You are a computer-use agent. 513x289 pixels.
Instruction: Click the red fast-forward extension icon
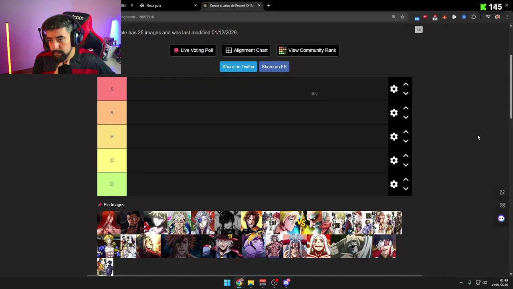pyautogui.click(x=425, y=17)
